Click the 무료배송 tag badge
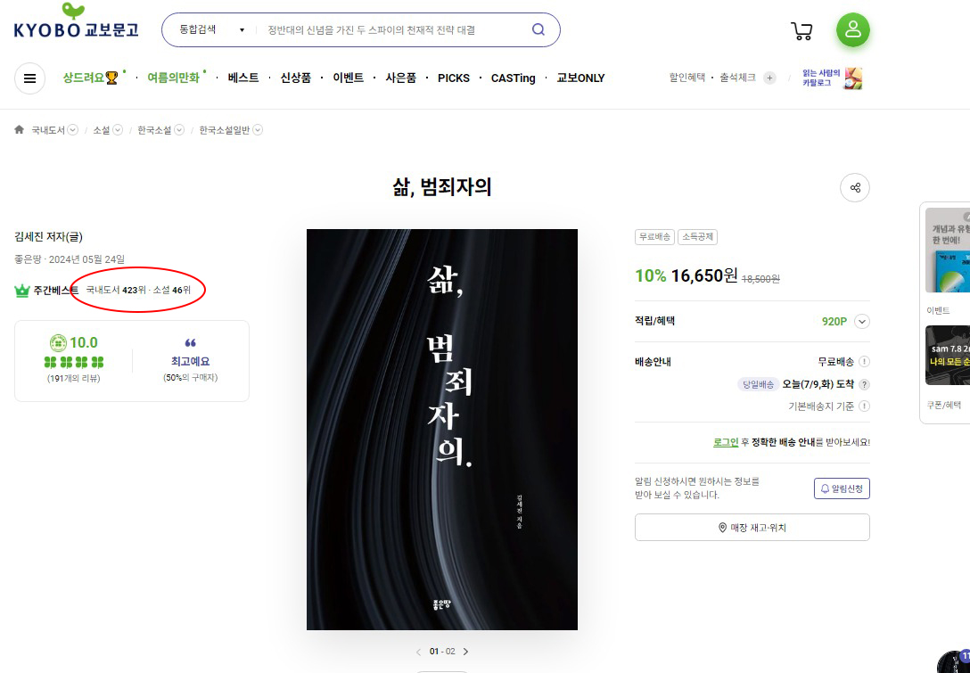 tap(654, 237)
